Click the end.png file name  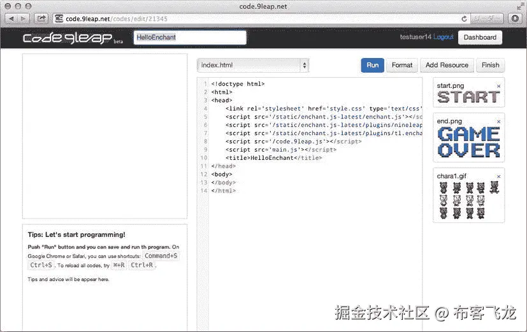[449, 121]
